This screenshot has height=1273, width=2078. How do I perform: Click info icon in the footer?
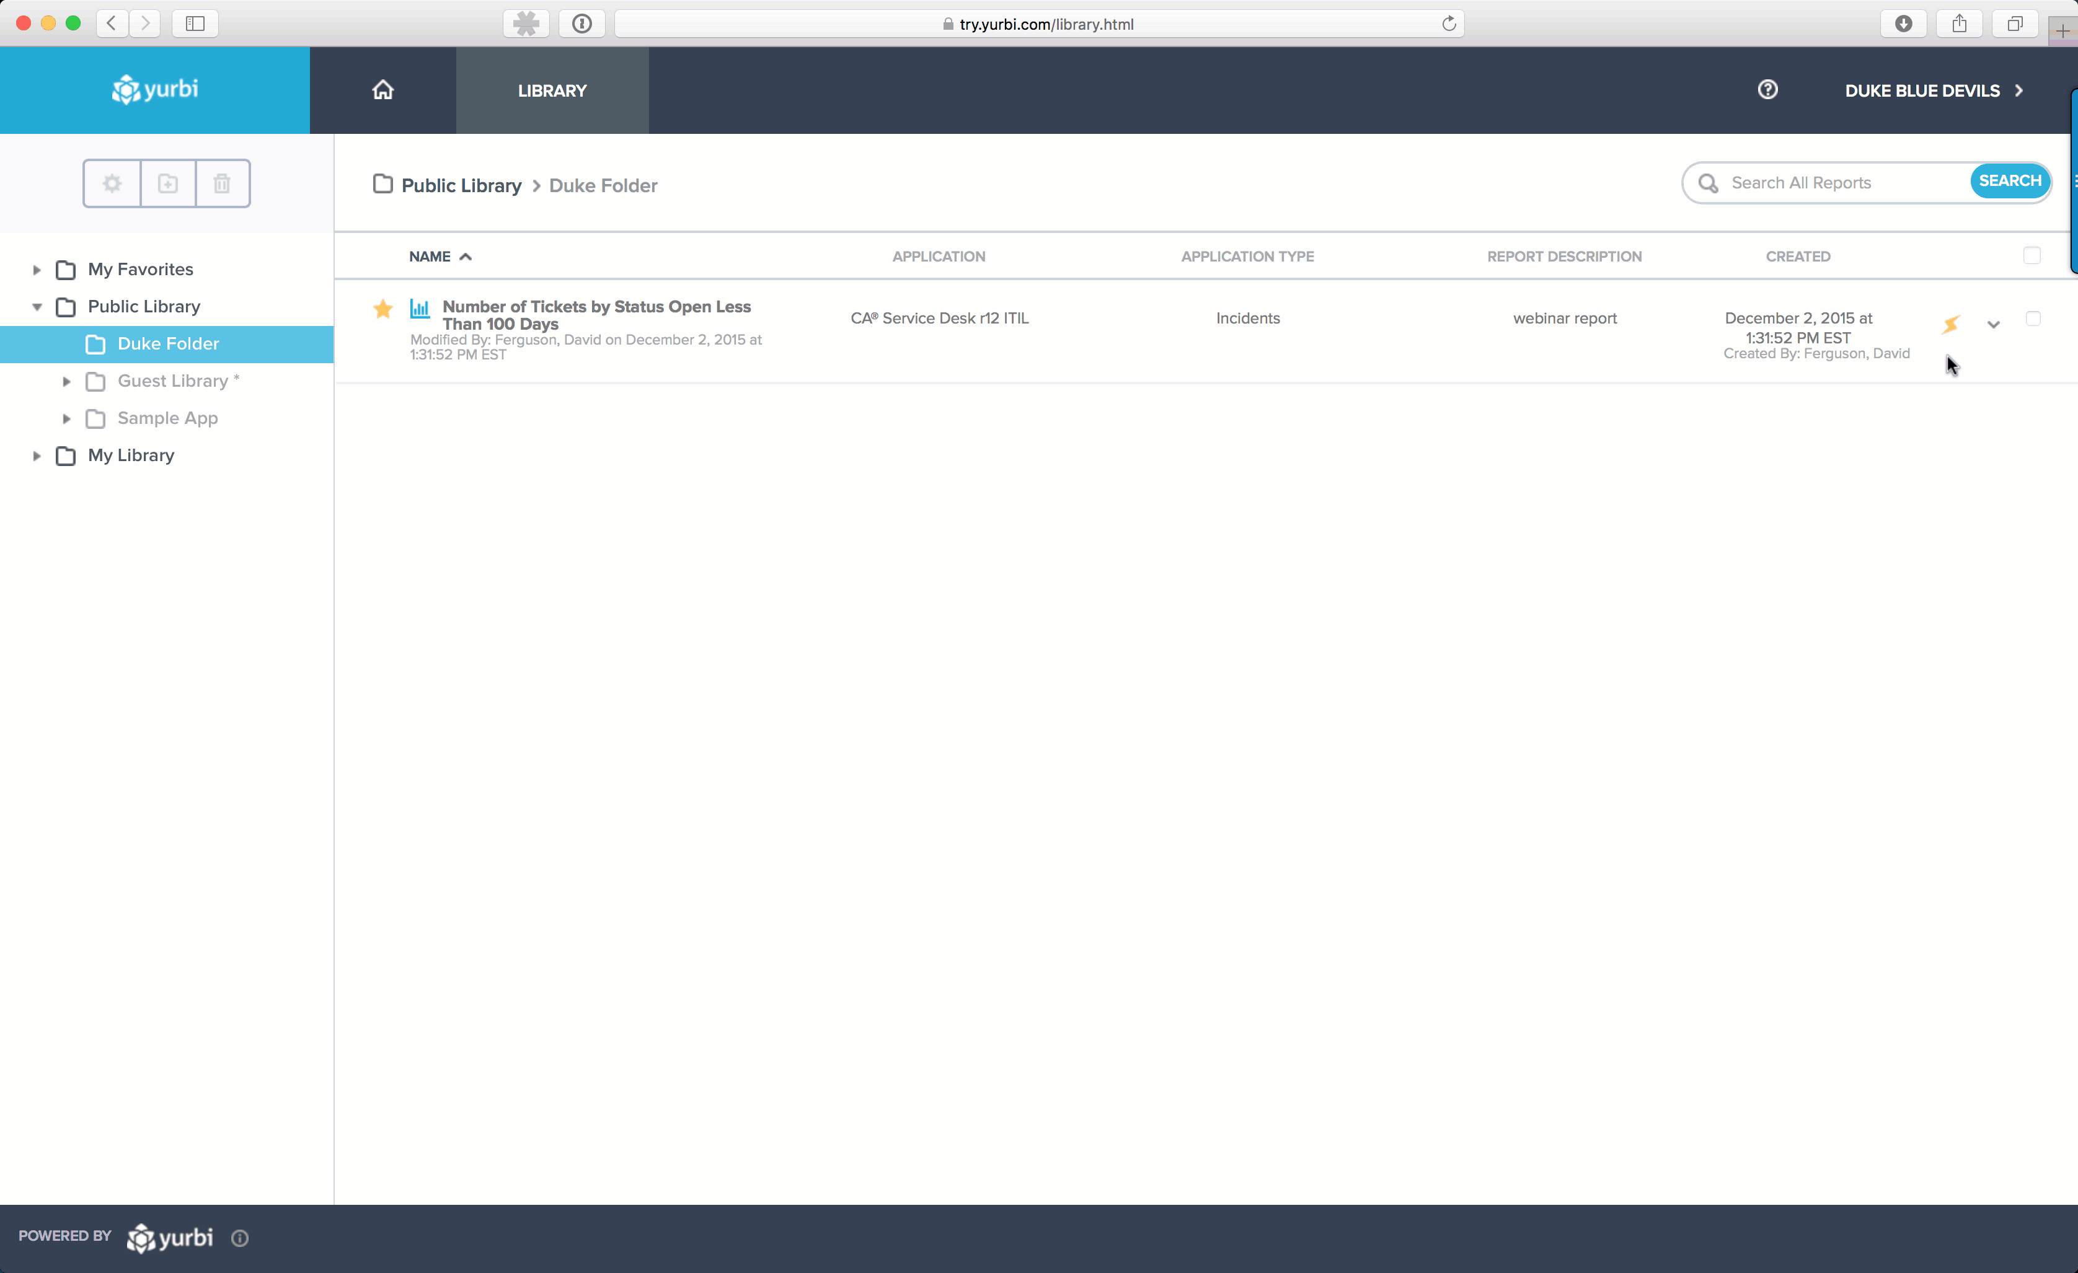(x=241, y=1238)
